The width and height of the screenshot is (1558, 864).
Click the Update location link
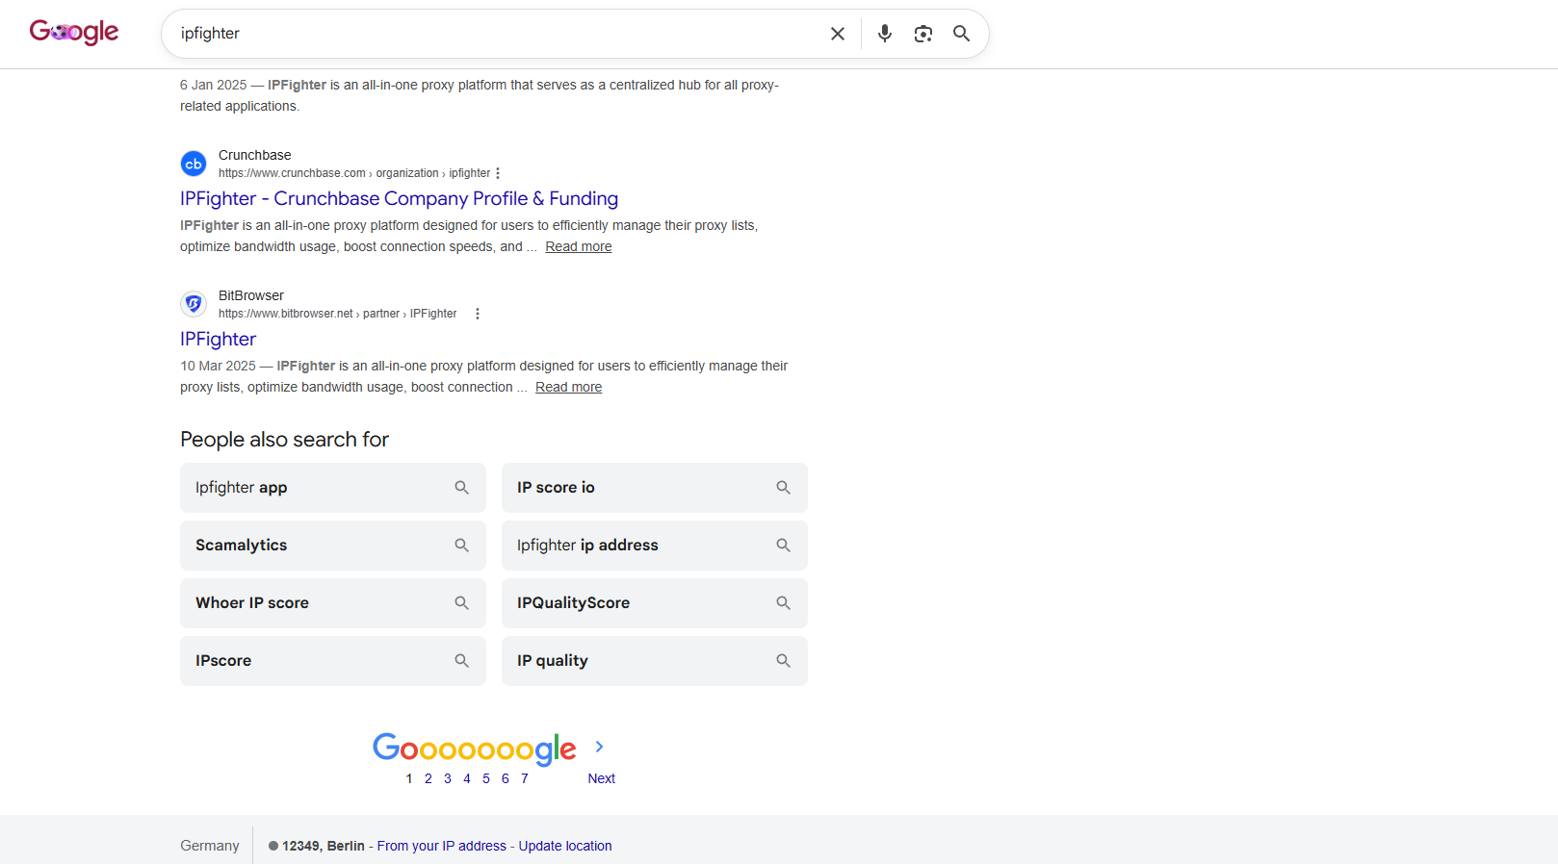565,846
